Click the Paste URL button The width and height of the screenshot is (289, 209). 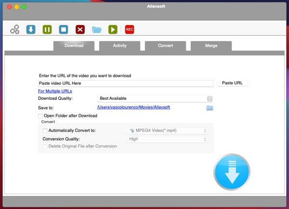click(232, 83)
